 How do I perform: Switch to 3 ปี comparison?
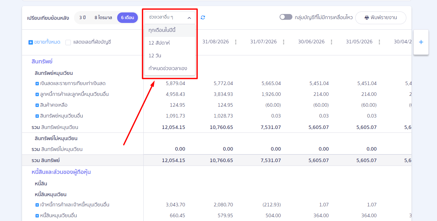(82, 18)
